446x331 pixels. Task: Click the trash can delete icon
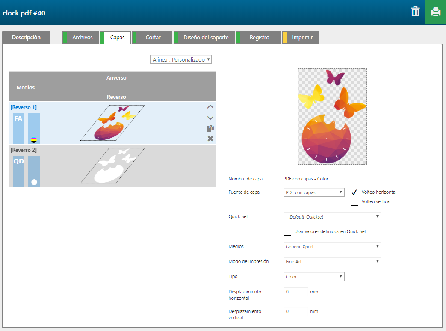click(415, 12)
